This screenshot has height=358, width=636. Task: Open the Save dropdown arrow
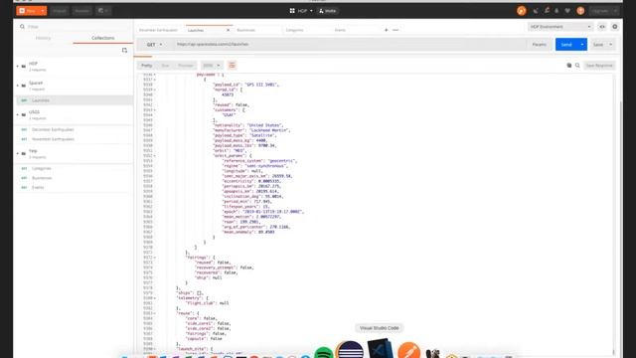pos(611,44)
